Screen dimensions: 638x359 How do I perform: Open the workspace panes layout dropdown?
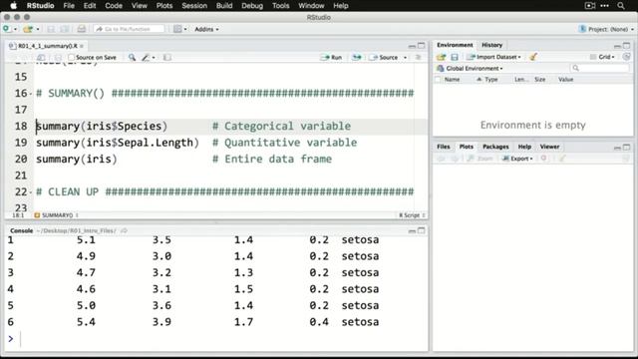pyautogui.click(x=179, y=29)
